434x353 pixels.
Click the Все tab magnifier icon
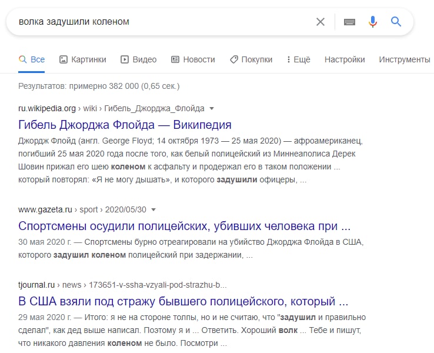pos(23,59)
